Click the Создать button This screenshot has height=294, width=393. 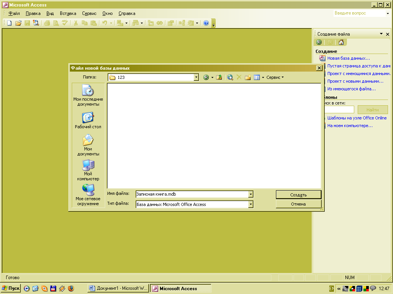[x=299, y=195]
